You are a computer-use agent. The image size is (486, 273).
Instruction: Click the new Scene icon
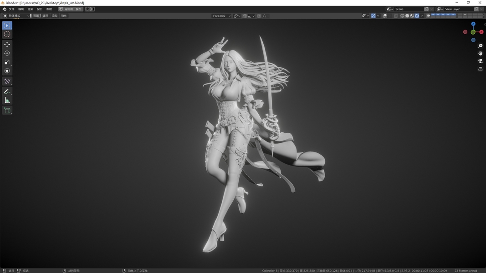426,9
